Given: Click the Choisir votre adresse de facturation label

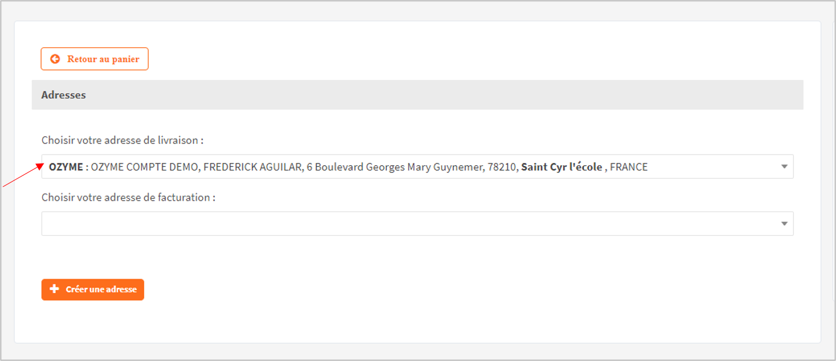Looking at the screenshot, I should pos(129,197).
